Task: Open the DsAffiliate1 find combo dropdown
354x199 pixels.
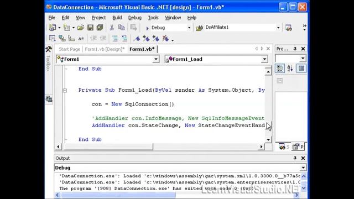Action: (x=278, y=28)
